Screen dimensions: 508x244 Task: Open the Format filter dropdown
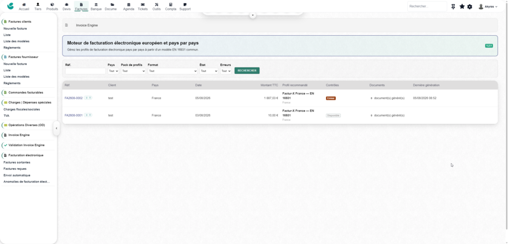point(173,71)
